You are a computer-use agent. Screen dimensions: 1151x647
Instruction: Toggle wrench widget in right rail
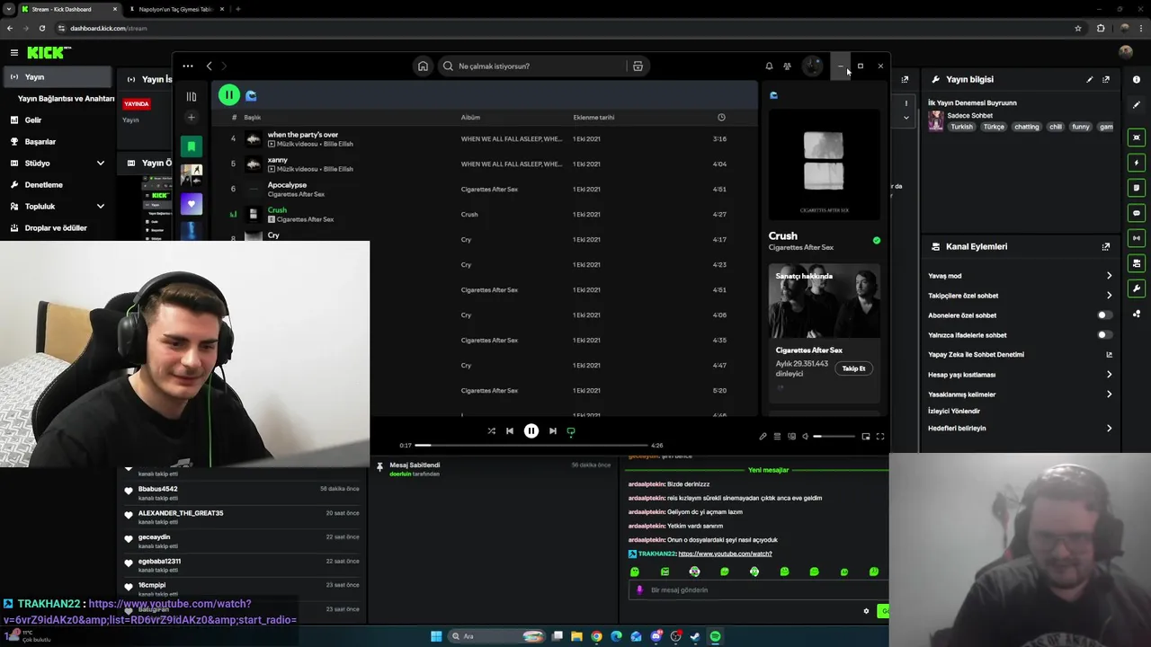(1137, 289)
